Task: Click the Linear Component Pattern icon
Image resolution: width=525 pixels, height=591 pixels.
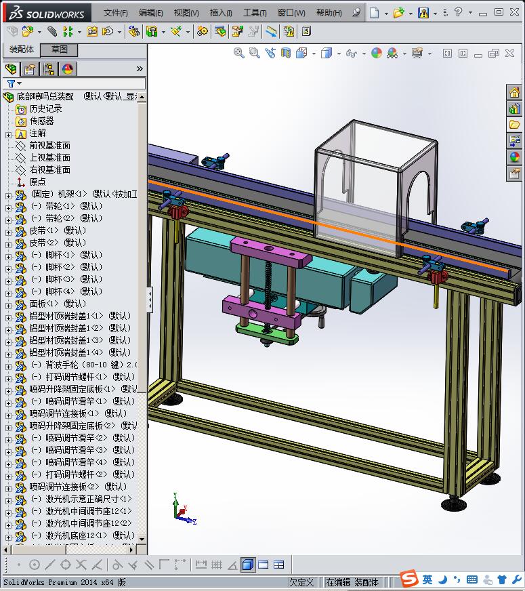Action: [68, 31]
